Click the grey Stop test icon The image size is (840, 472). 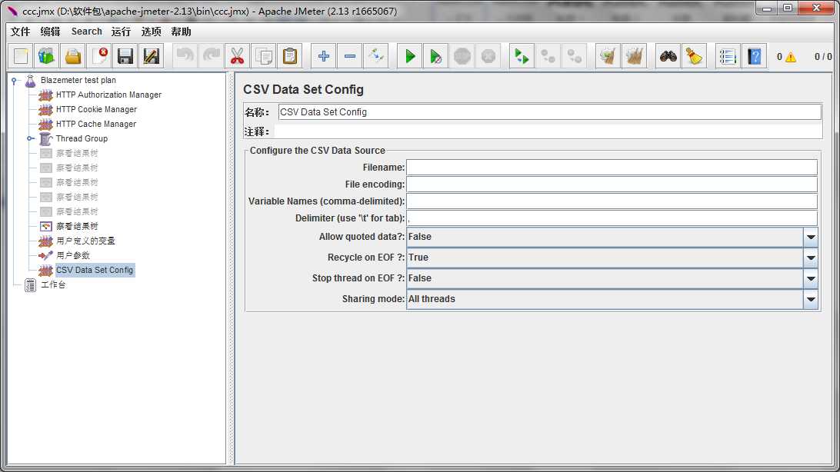pos(462,56)
